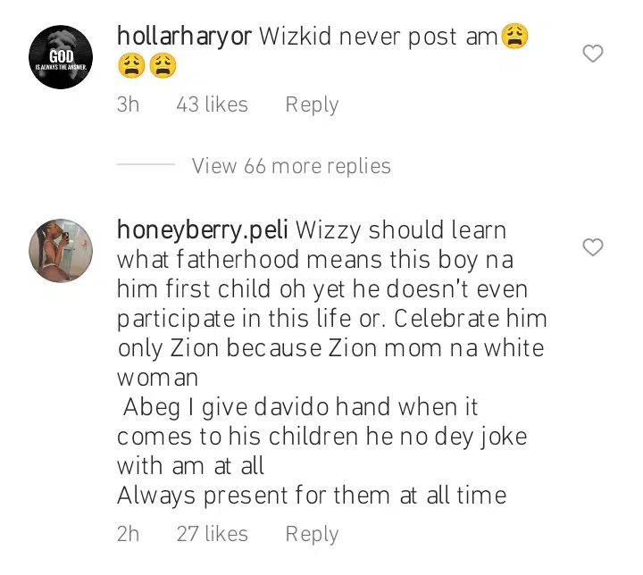Show who gave the 43 likes

pos(212,104)
